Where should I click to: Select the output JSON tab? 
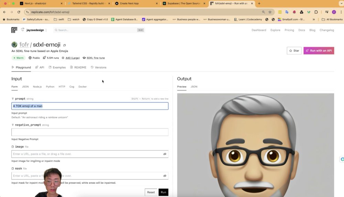(x=194, y=86)
